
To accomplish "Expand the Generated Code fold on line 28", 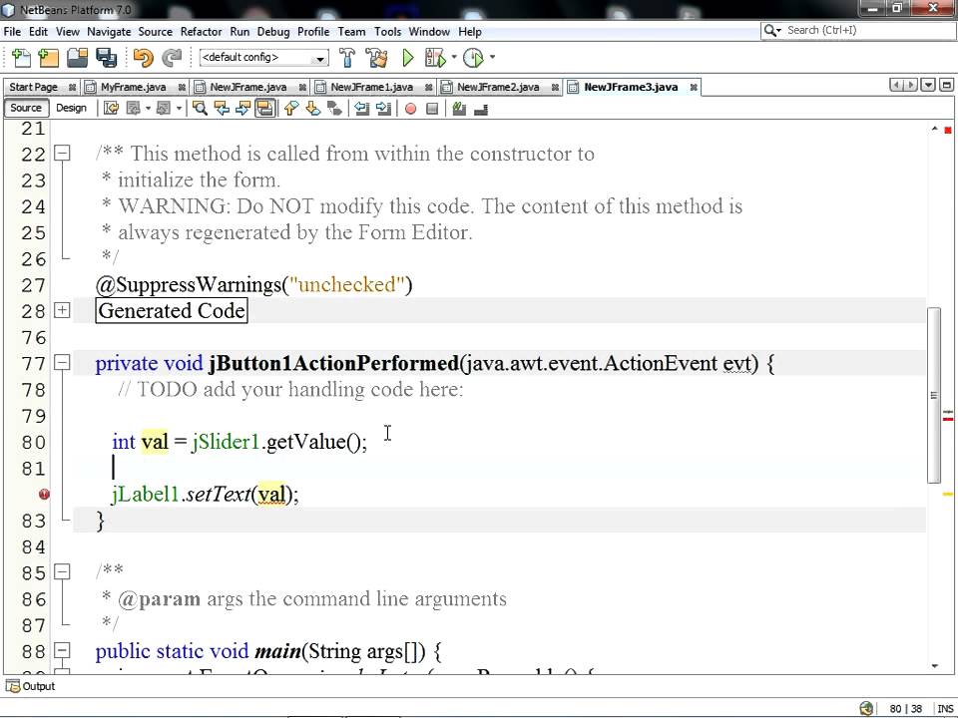I will click(62, 310).
